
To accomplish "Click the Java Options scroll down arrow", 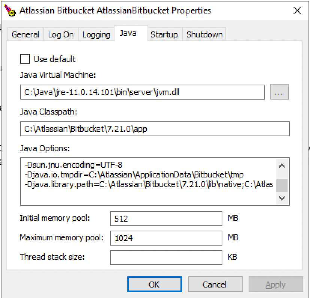I will (282, 198).
